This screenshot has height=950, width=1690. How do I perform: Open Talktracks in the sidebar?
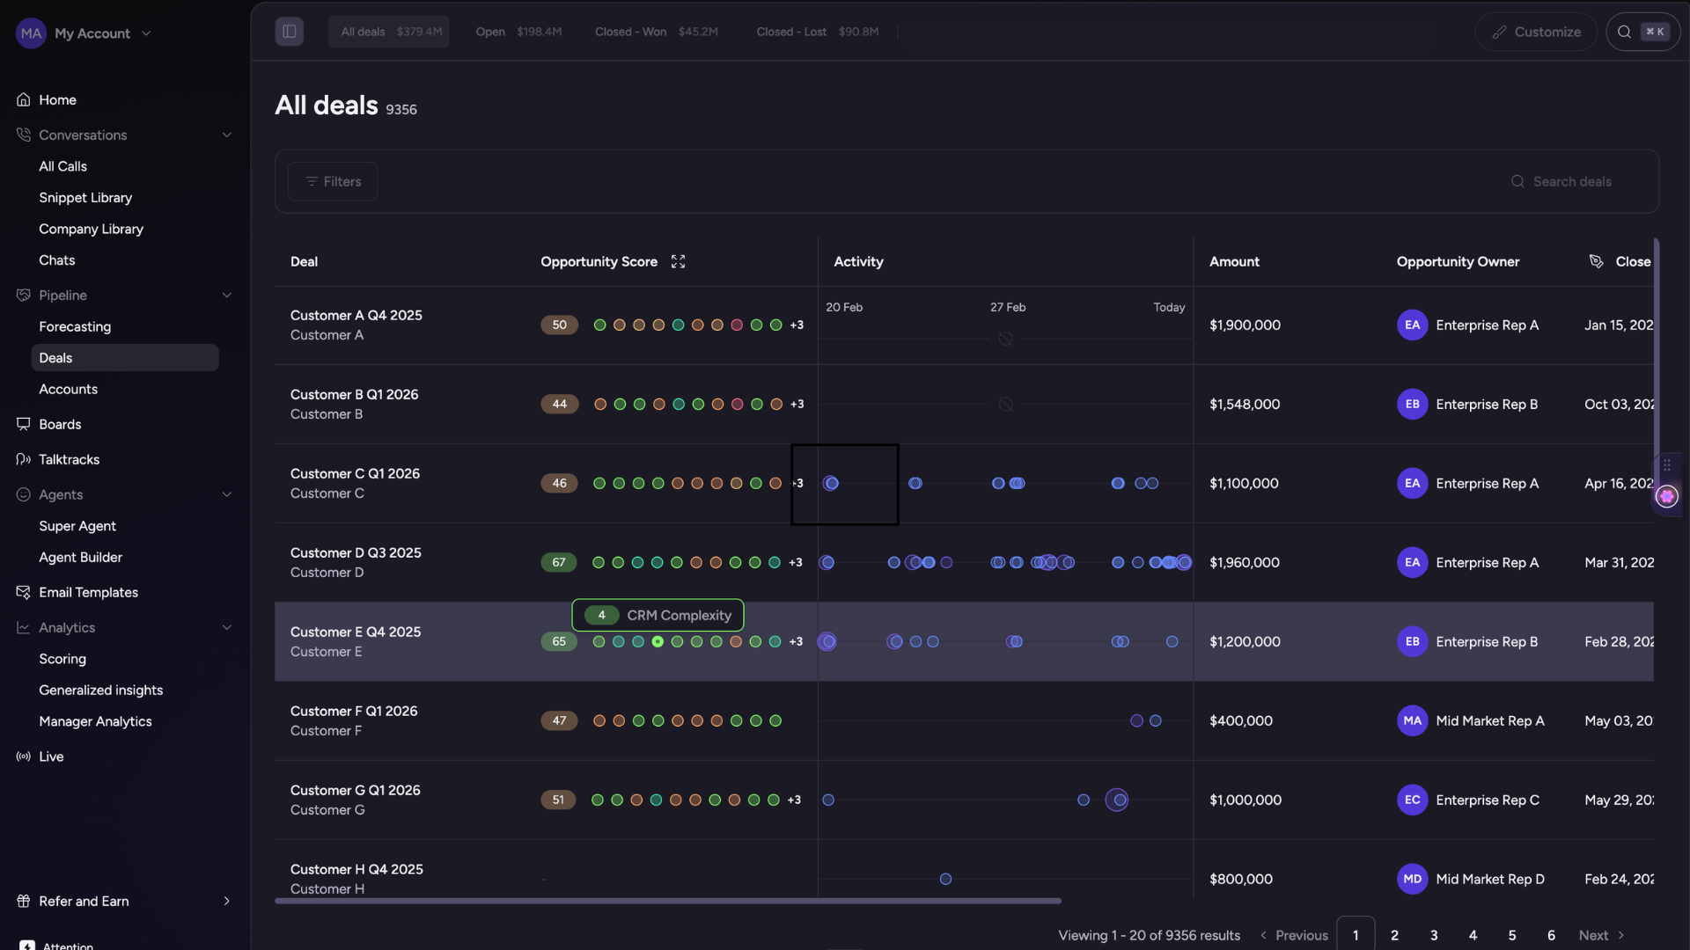click(x=69, y=459)
